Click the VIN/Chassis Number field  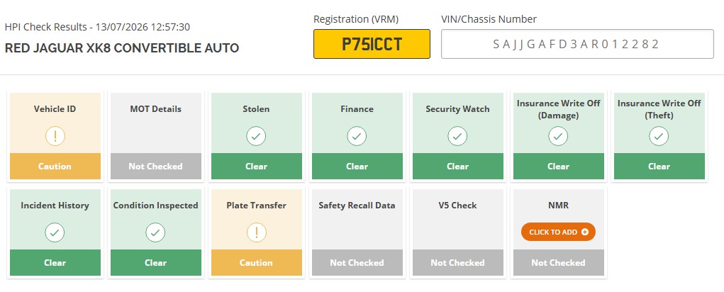[x=577, y=44]
